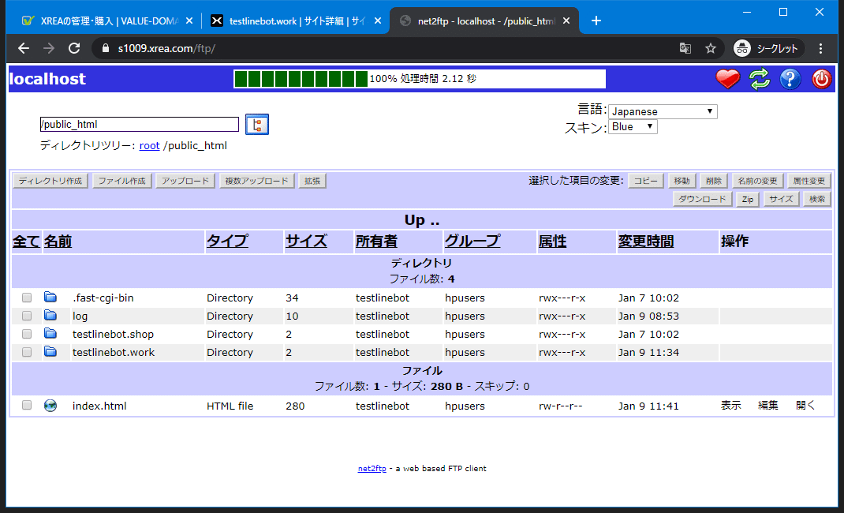The height and width of the screenshot is (513, 844).
Task: Click the 100% progress bar
Action: pos(418,79)
